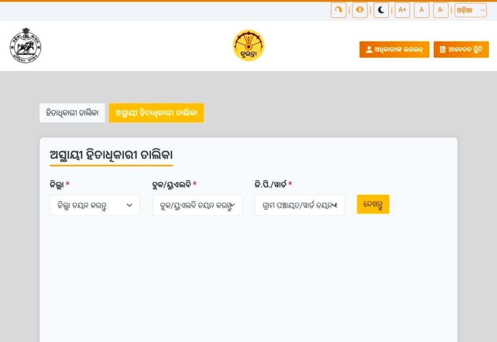Click the form icon on the application status button

(x=443, y=50)
